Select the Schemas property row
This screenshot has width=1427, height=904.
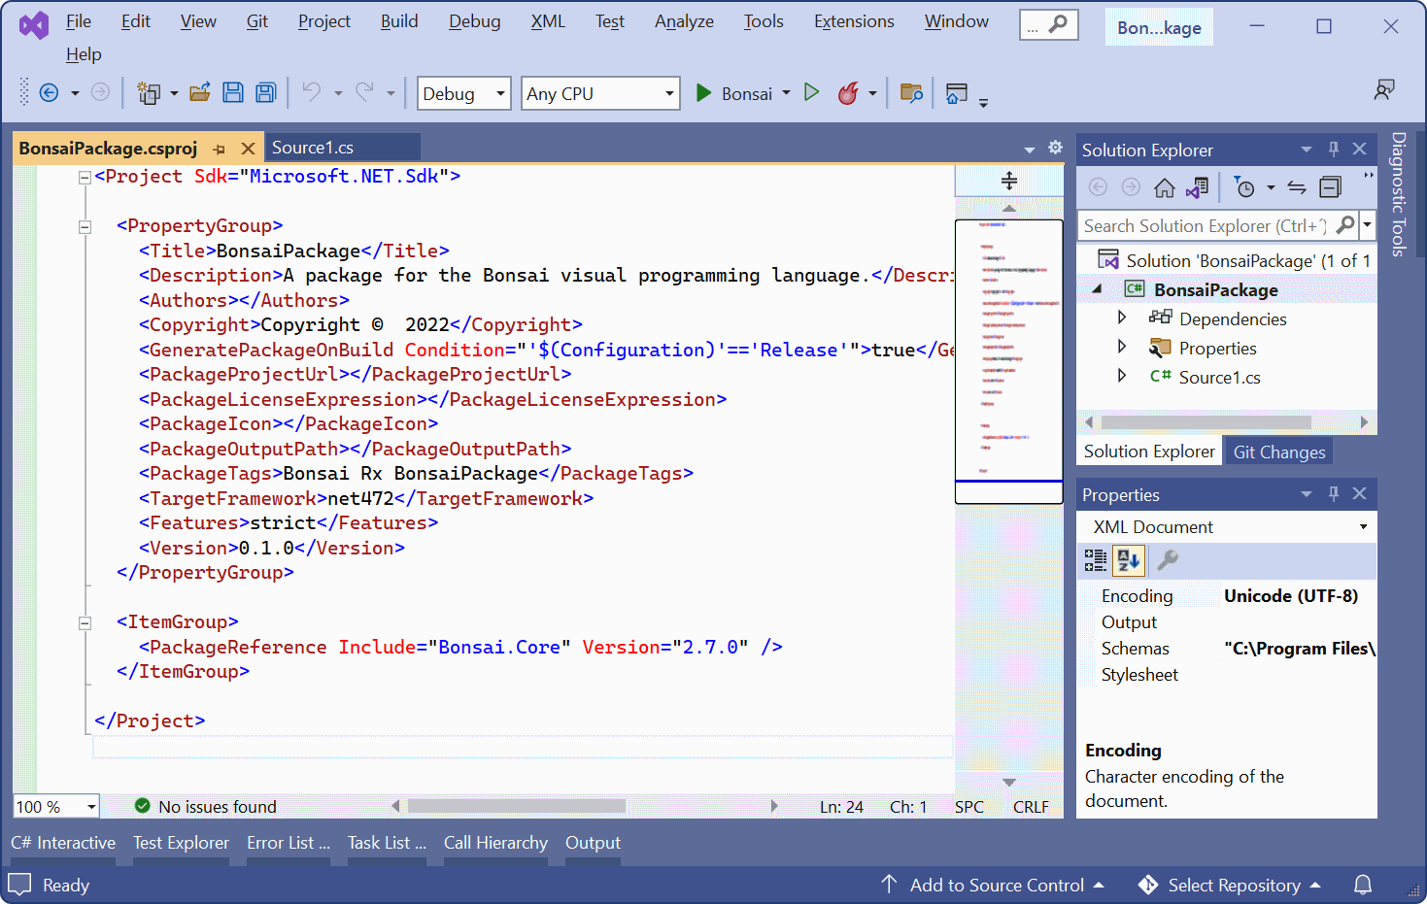click(1227, 648)
